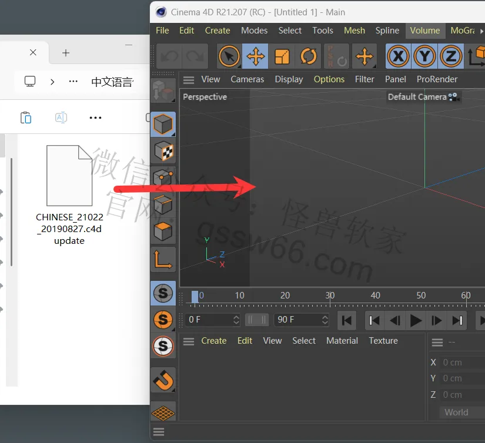Open the Select menu in main menu bar
The width and height of the screenshot is (485, 443).
click(x=290, y=31)
